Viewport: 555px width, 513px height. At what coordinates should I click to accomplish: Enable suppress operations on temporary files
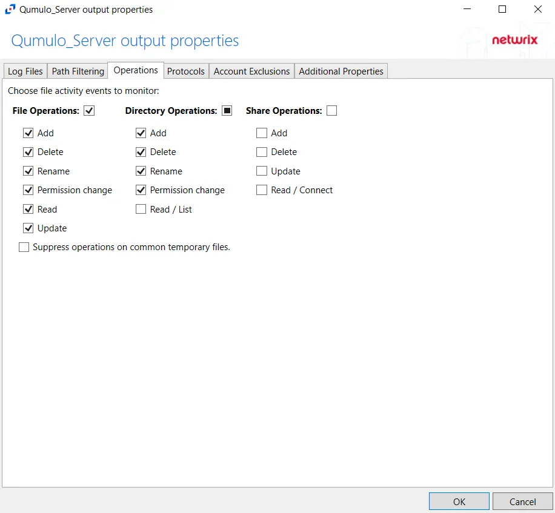pyautogui.click(x=24, y=247)
